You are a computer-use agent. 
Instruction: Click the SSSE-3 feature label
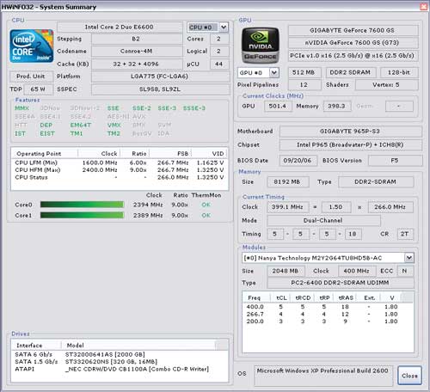[194, 108]
